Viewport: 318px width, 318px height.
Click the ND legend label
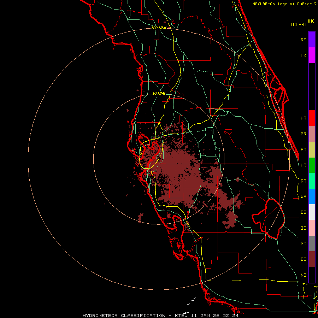tap(303, 275)
